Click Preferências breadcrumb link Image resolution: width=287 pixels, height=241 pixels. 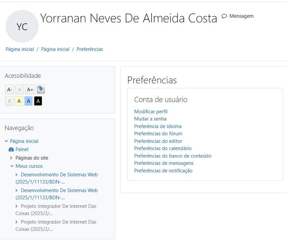(90, 49)
